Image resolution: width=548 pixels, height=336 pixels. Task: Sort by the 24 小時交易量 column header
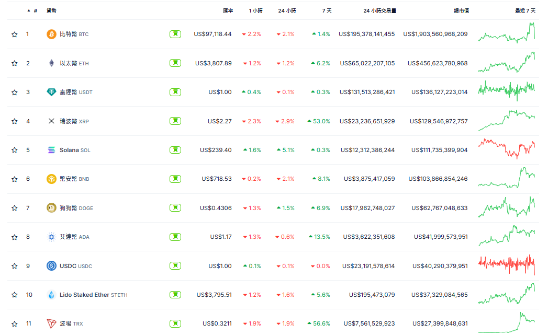tap(379, 10)
